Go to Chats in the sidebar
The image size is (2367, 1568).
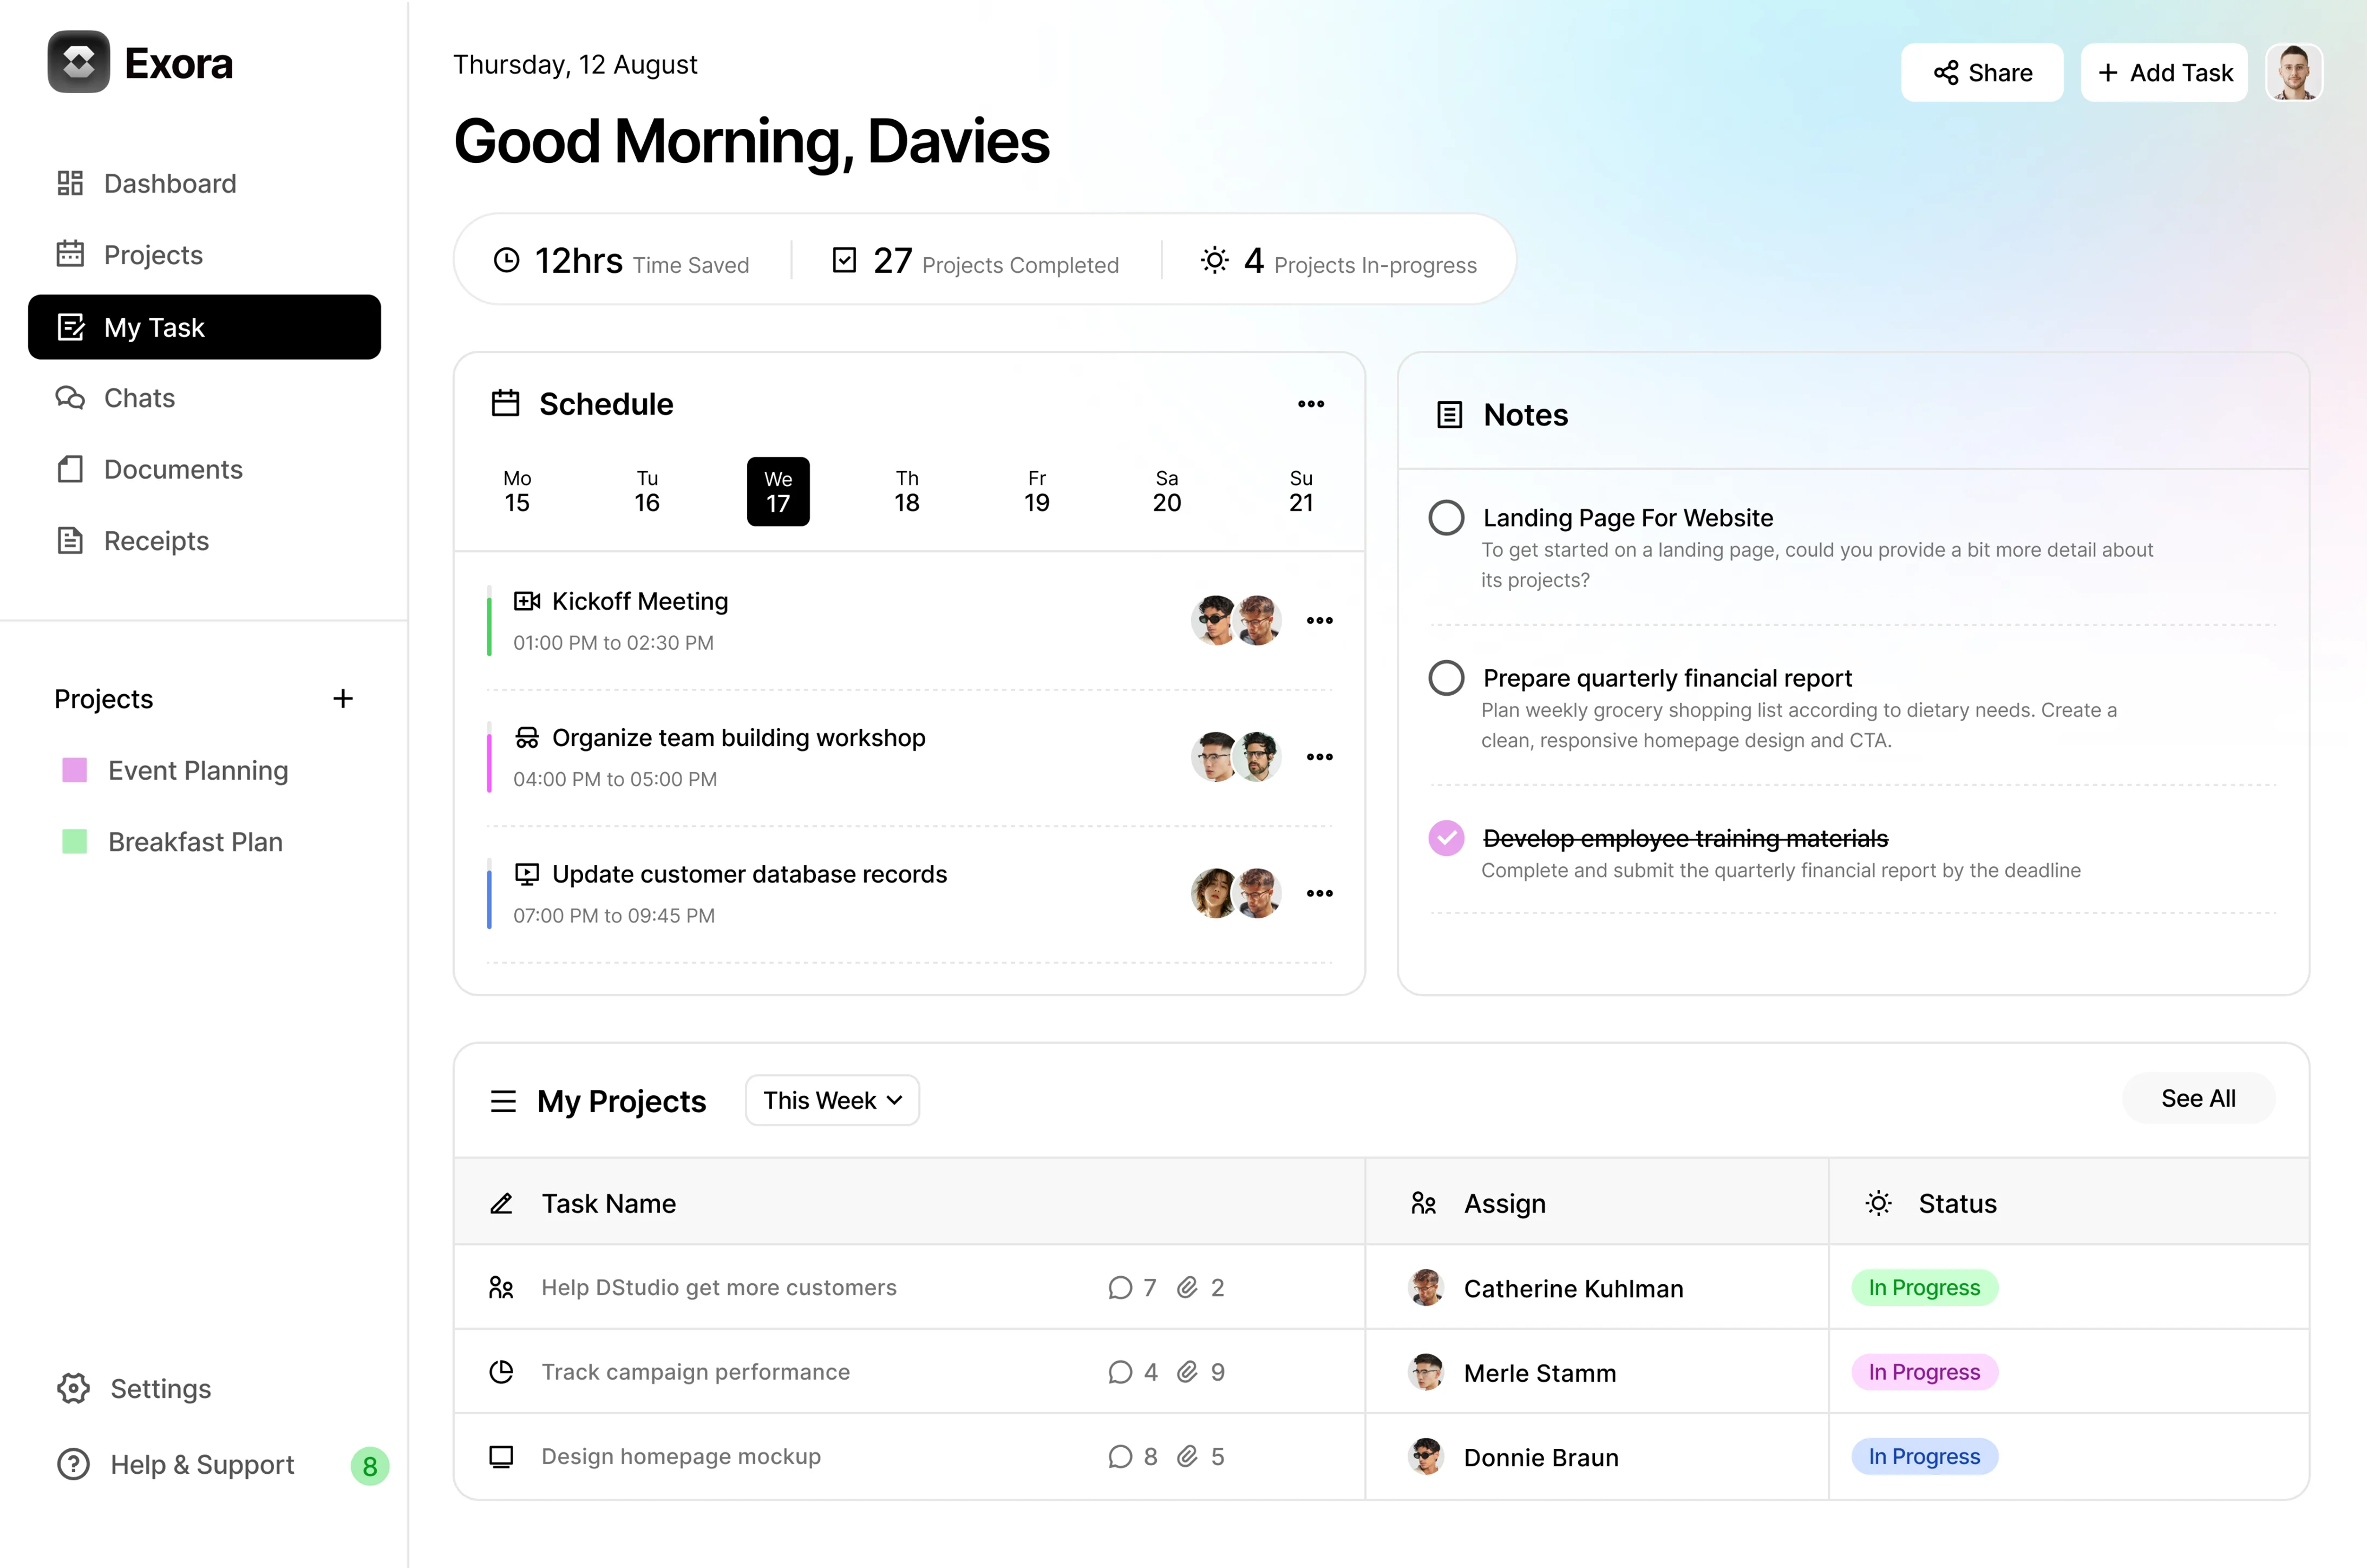(x=139, y=398)
